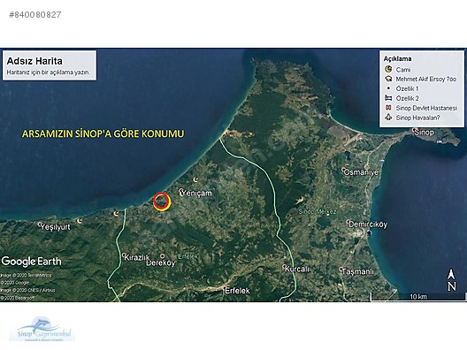Click the Adsız Harita map title
Screen dimensions: 467x350
[34, 61]
